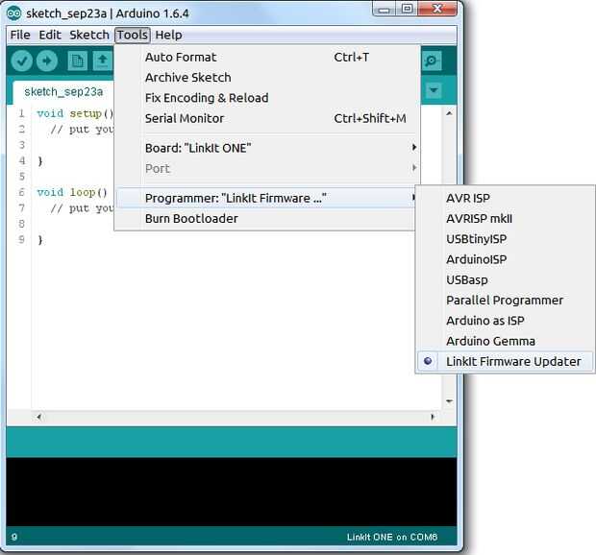This screenshot has height=555, width=596.
Task: Open the Edit menu
Action: click(50, 35)
